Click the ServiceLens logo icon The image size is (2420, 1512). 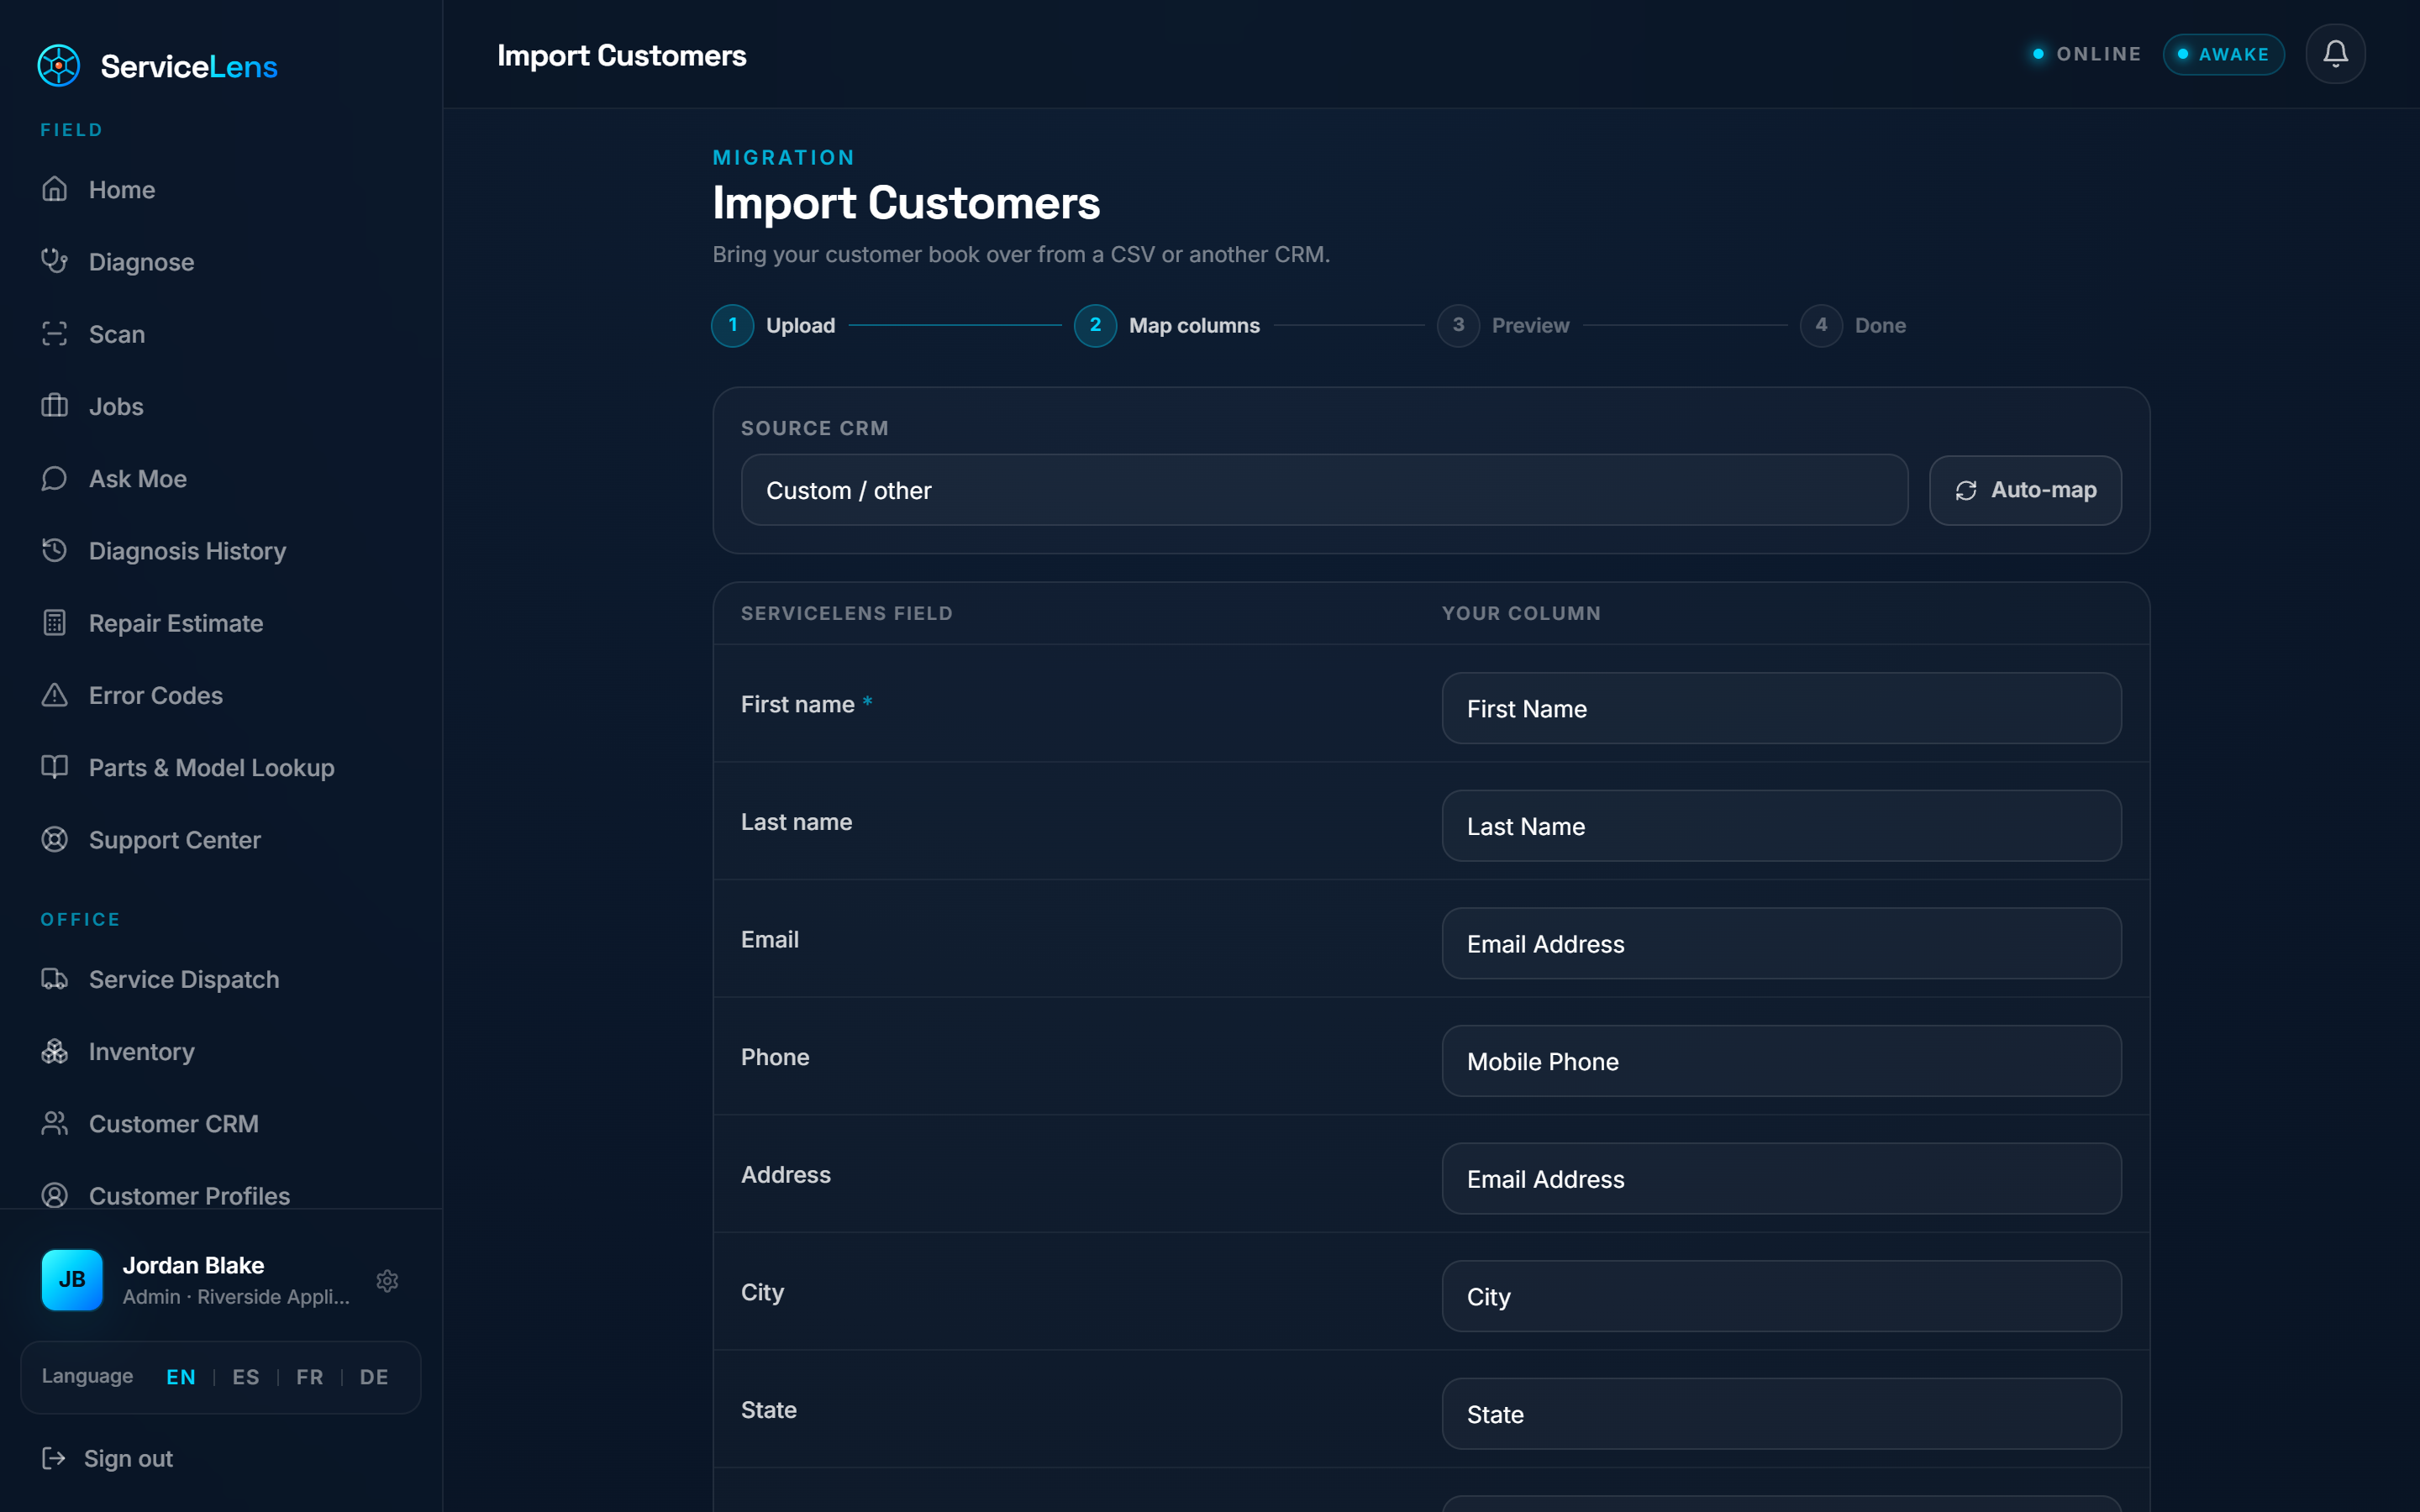pos(59,66)
